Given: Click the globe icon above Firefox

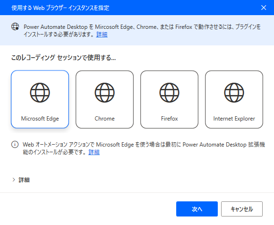Looking at the screenshot, I should coord(169,93).
